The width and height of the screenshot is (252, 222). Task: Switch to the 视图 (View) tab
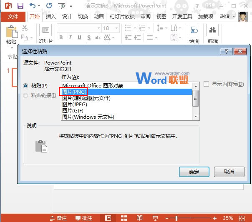point(161,17)
